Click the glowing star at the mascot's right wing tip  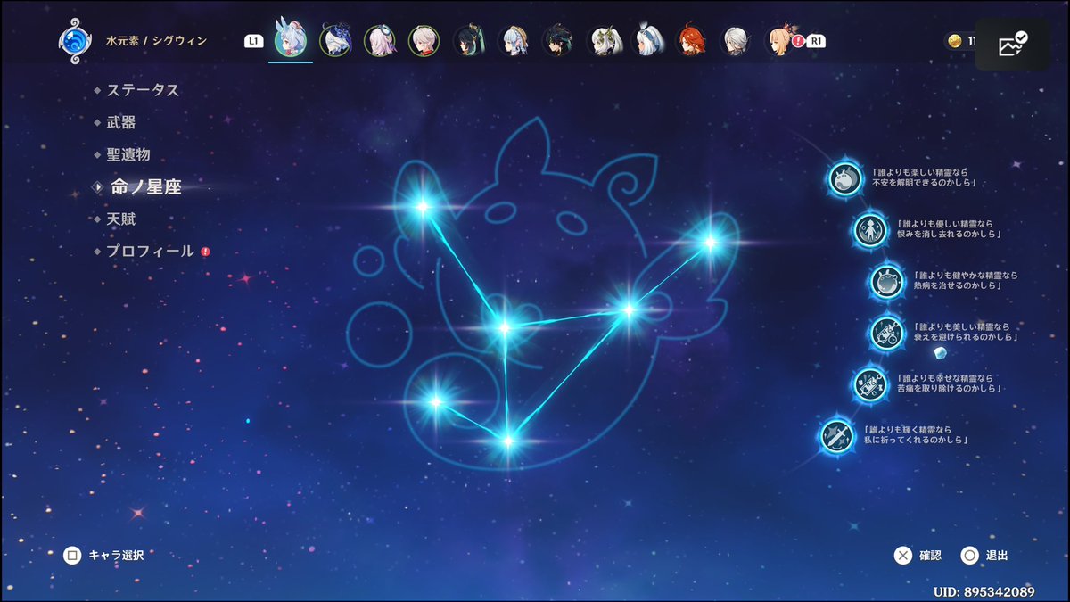(711, 241)
